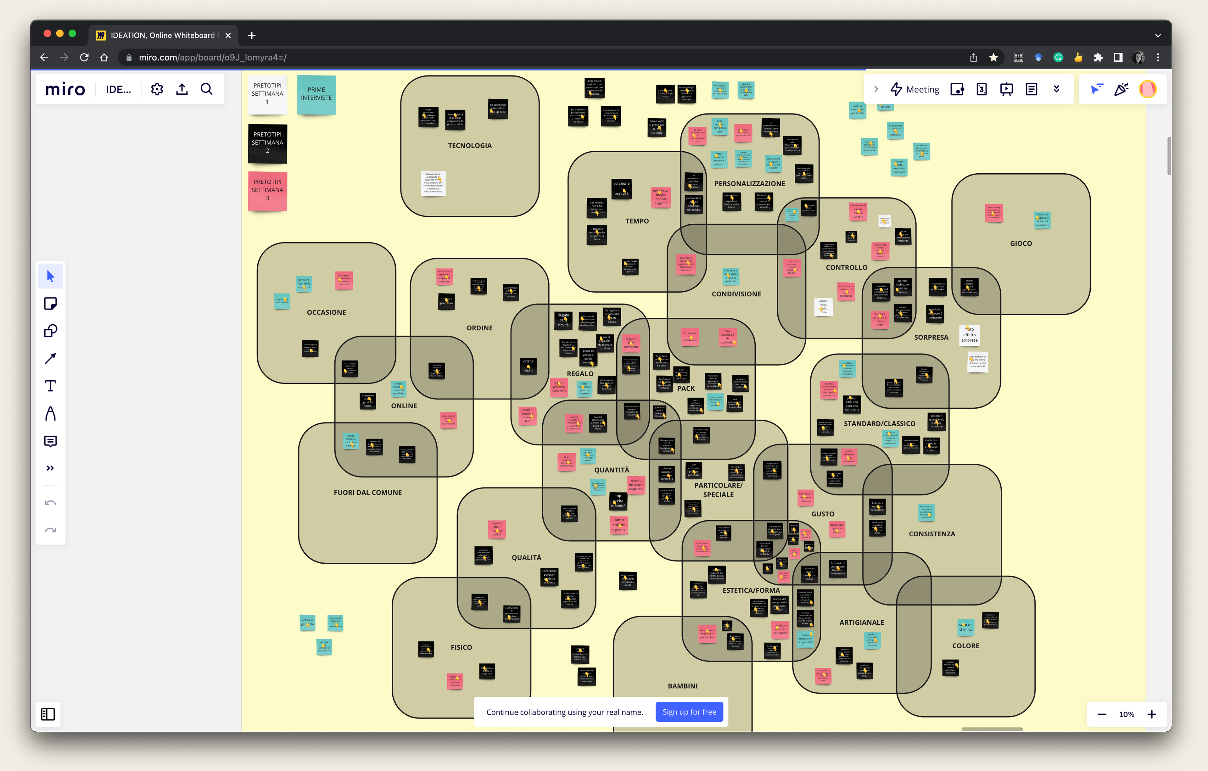
Task: Start presentation mode icon
Action: pyautogui.click(x=1006, y=89)
